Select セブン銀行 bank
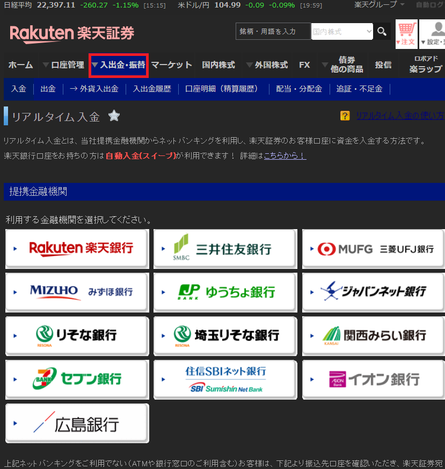 click(77, 379)
